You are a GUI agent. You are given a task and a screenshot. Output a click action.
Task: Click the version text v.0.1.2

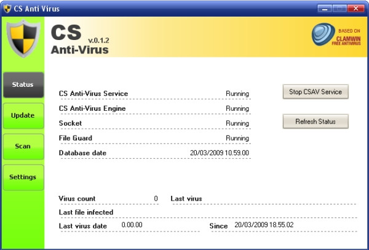tap(98, 40)
